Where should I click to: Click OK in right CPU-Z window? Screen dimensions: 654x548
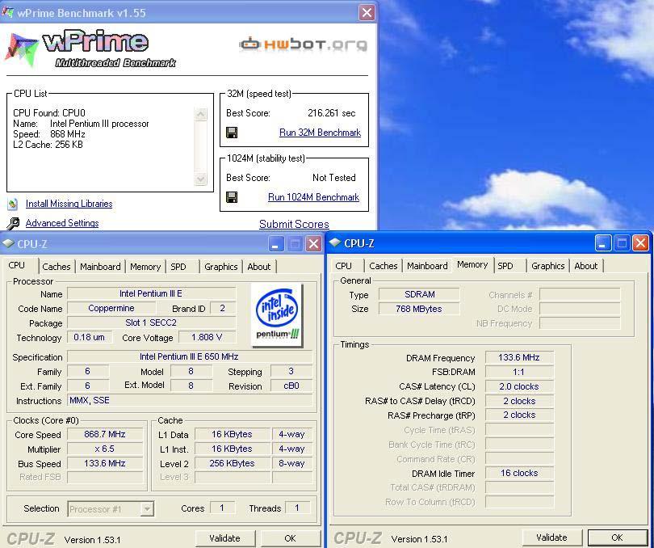coord(618,537)
